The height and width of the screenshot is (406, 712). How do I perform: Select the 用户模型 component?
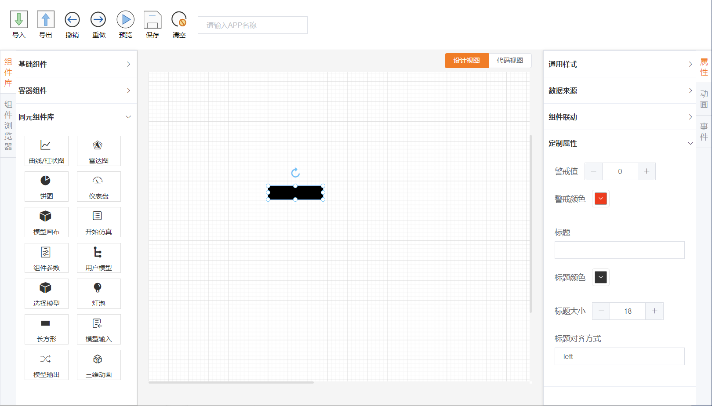(x=99, y=258)
